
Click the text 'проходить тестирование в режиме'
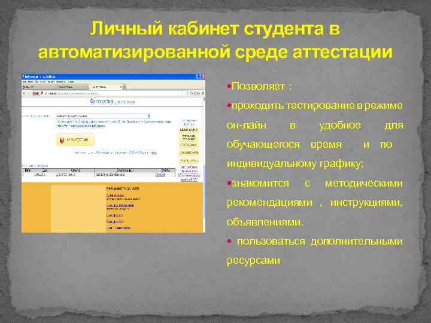[x=317, y=106]
